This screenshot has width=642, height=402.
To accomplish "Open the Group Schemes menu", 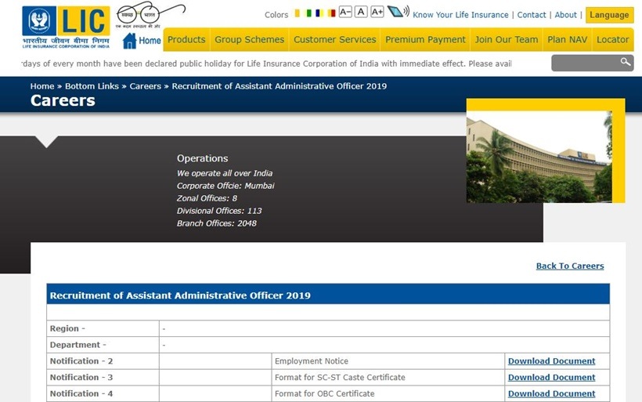I will tap(249, 40).
